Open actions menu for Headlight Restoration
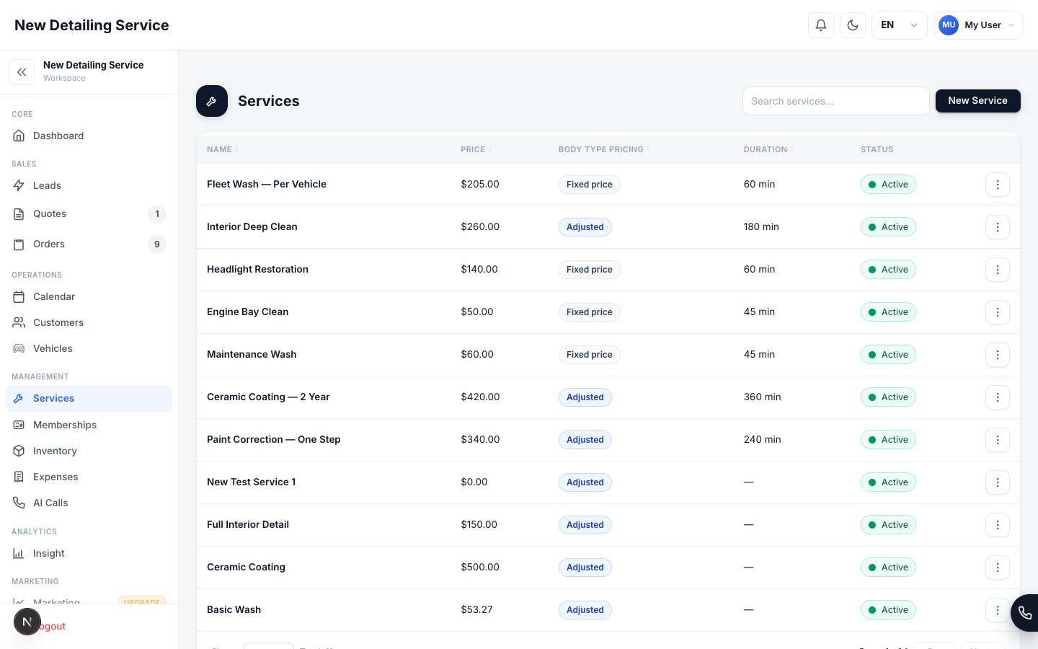The width and height of the screenshot is (1038, 649). [998, 270]
